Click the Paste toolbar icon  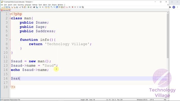(25, 7)
